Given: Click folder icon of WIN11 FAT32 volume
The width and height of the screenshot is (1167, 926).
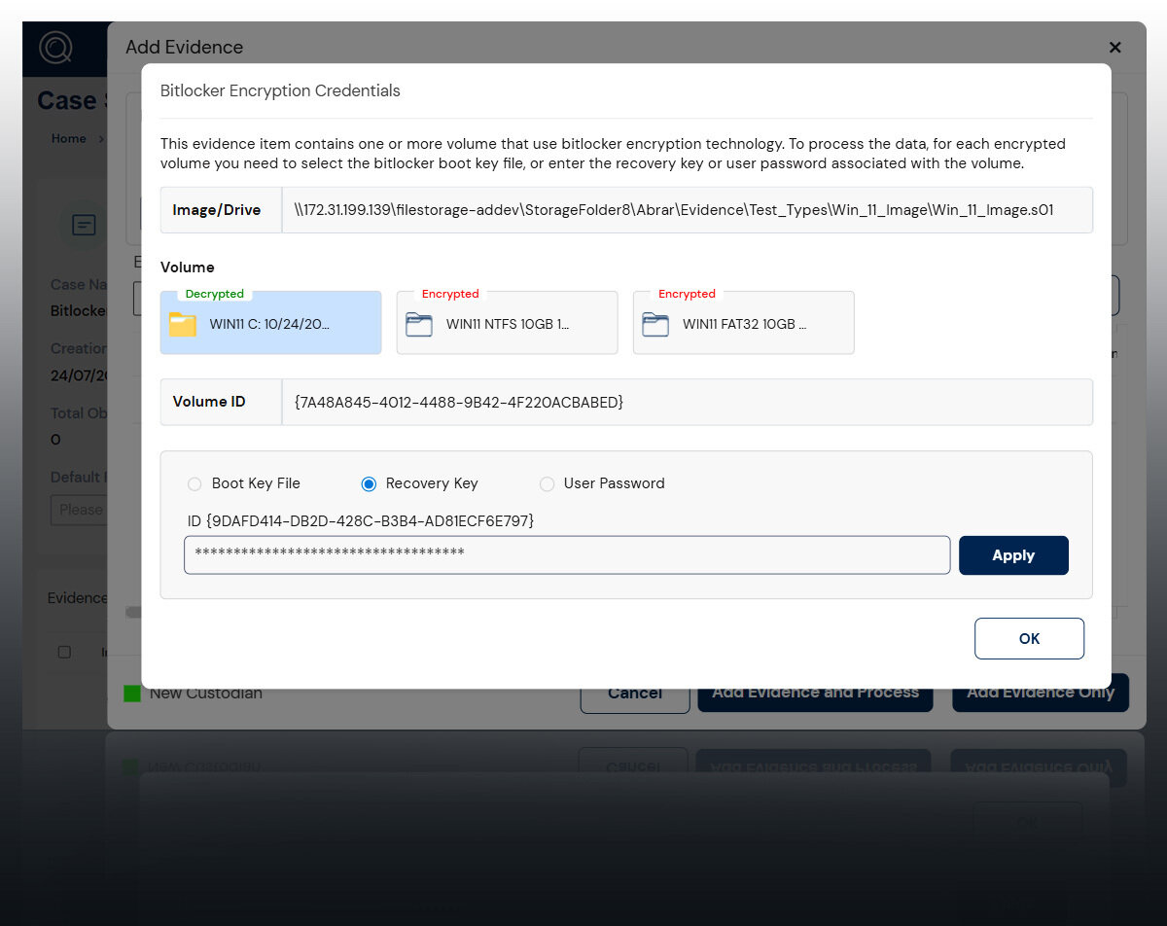Looking at the screenshot, I should tap(655, 324).
